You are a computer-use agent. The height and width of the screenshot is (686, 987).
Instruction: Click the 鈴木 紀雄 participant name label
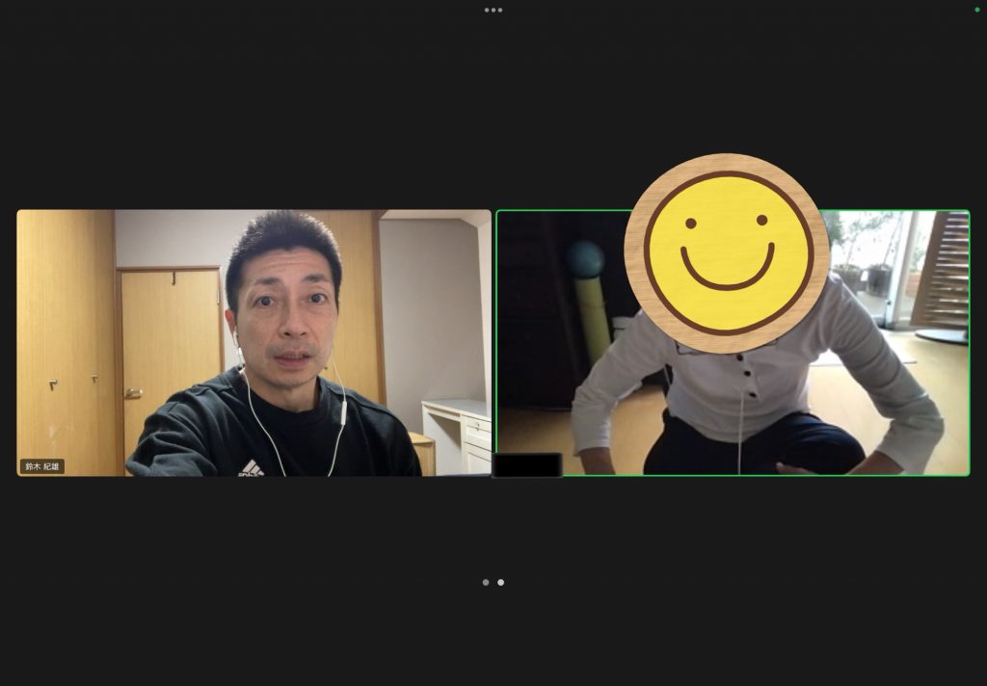[42, 466]
